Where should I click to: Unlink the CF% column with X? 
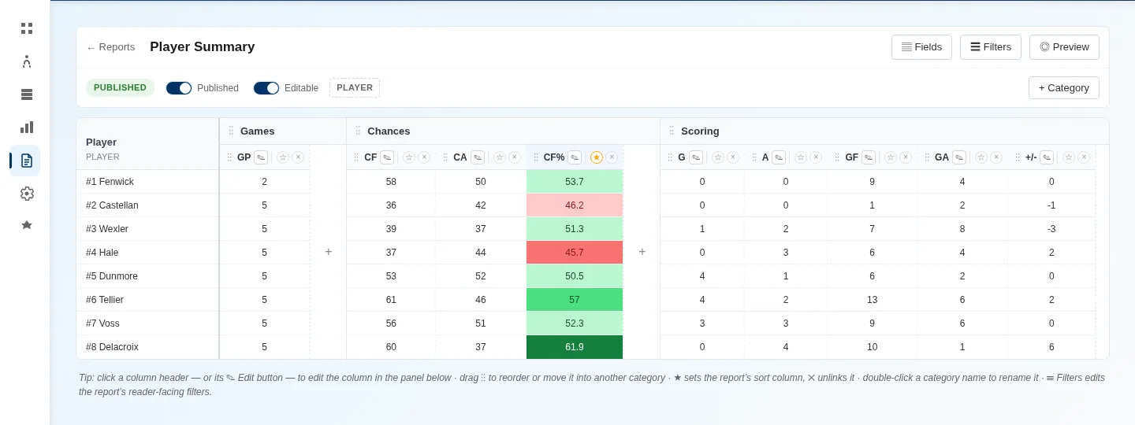click(612, 157)
